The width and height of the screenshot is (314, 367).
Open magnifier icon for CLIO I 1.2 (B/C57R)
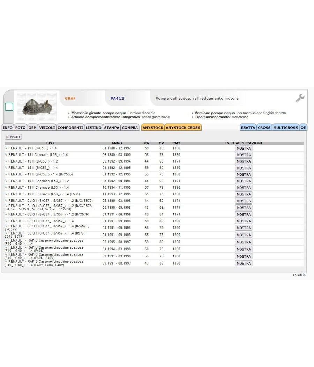click(6, 214)
